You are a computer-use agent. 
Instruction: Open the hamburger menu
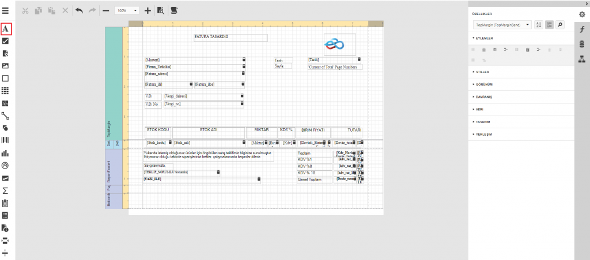[5, 10]
